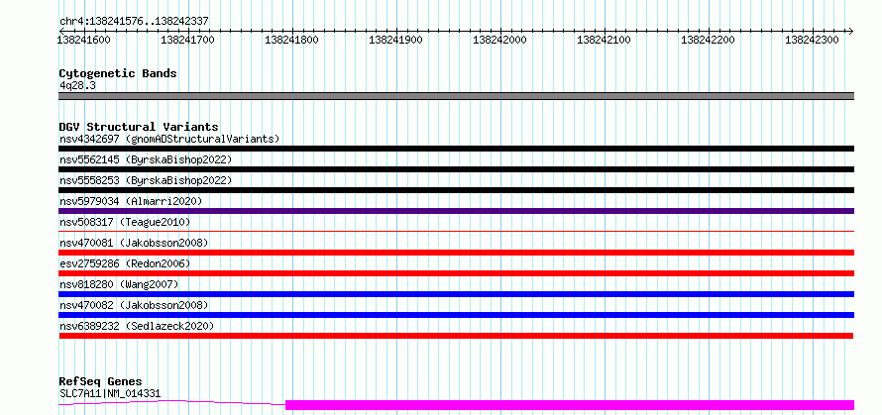
Task: Click ruler position 138241600
Action: (x=84, y=40)
